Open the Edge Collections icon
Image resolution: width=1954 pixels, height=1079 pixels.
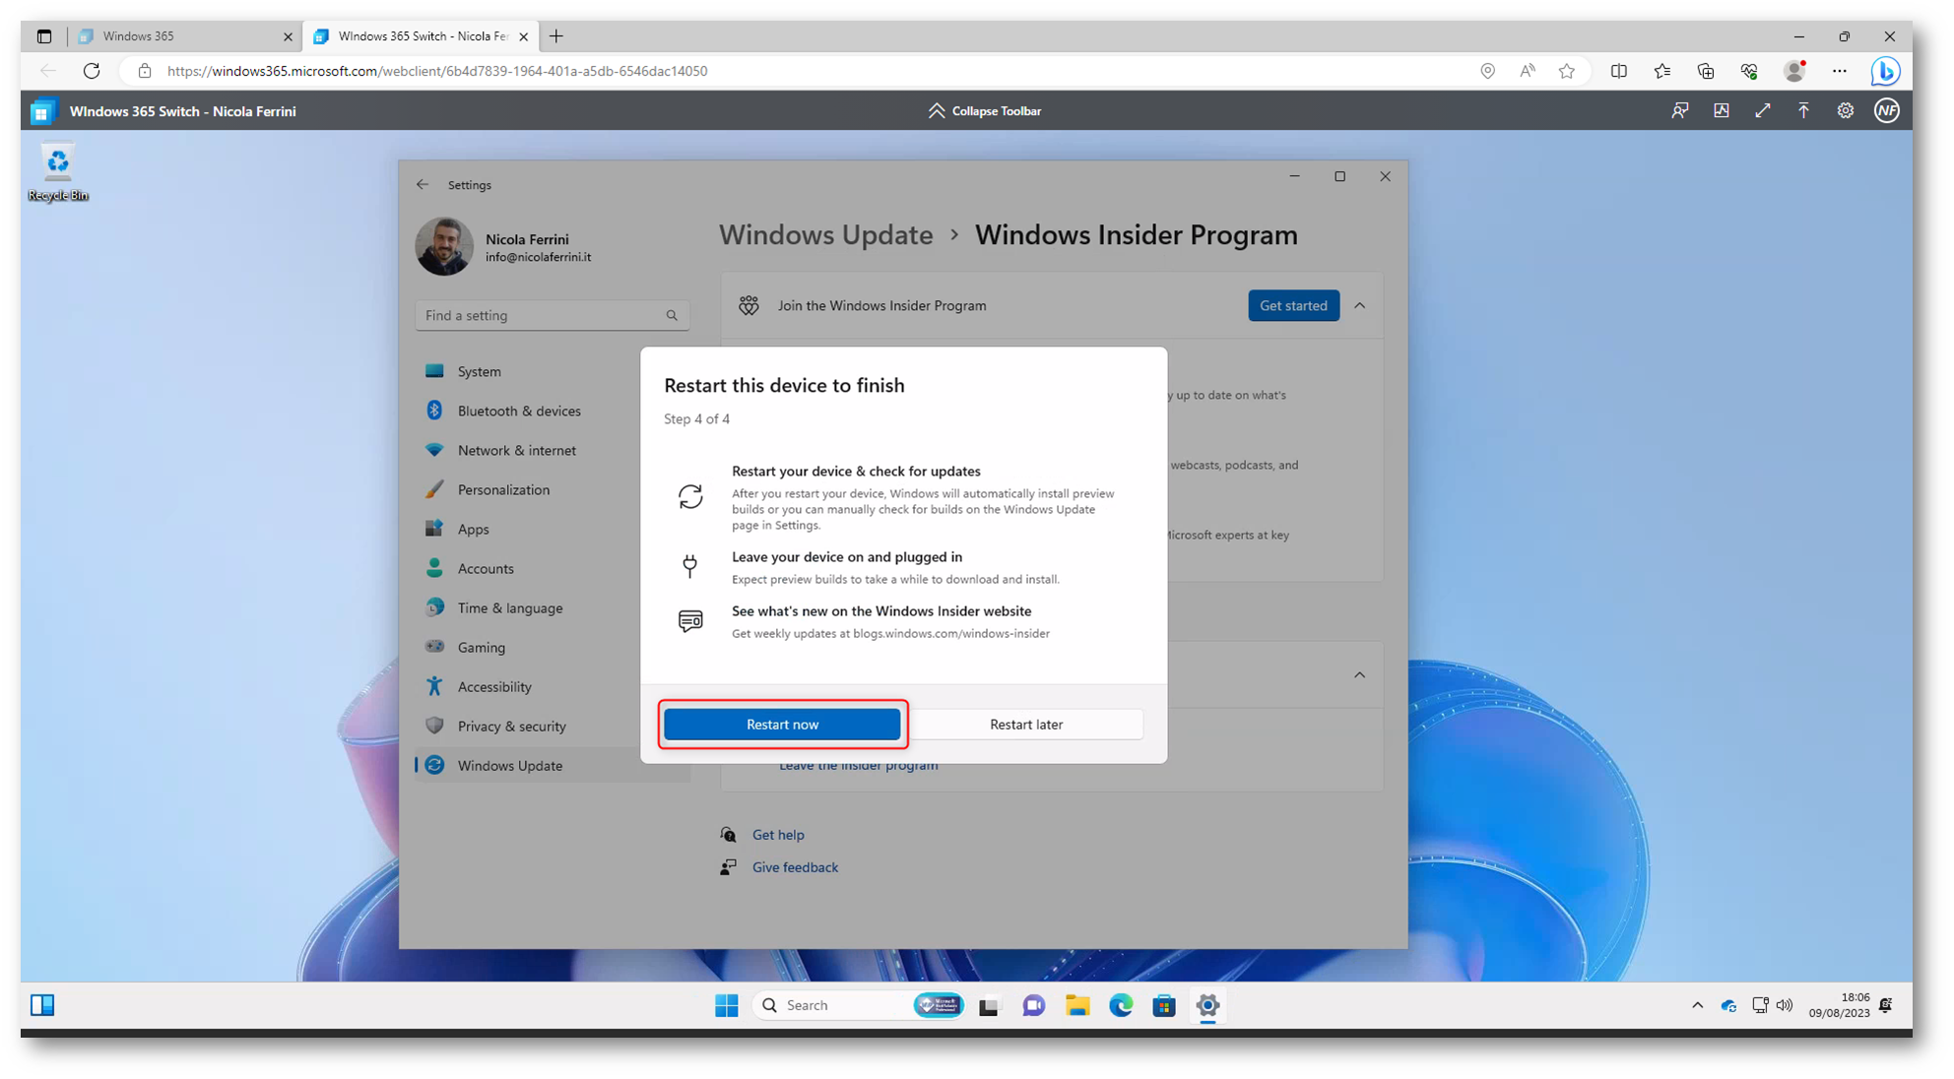pyautogui.click(x=1705, y=71)
